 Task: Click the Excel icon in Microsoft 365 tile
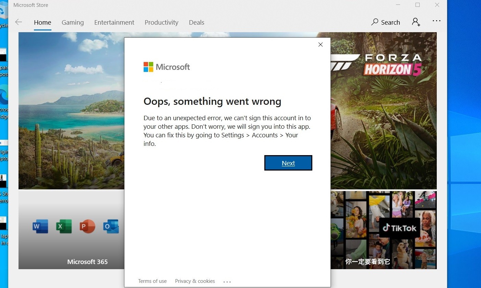[64, 226]
